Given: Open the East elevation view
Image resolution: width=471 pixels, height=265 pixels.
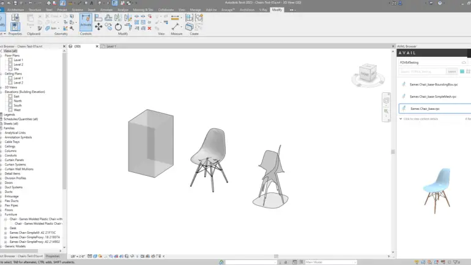Looking at the screenshot, I should coord(17,96).
